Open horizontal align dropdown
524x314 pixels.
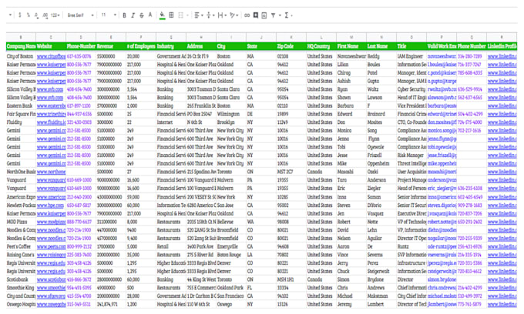199,15
